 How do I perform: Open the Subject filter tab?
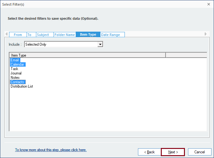pyautogui.click(x=43, y=35)
